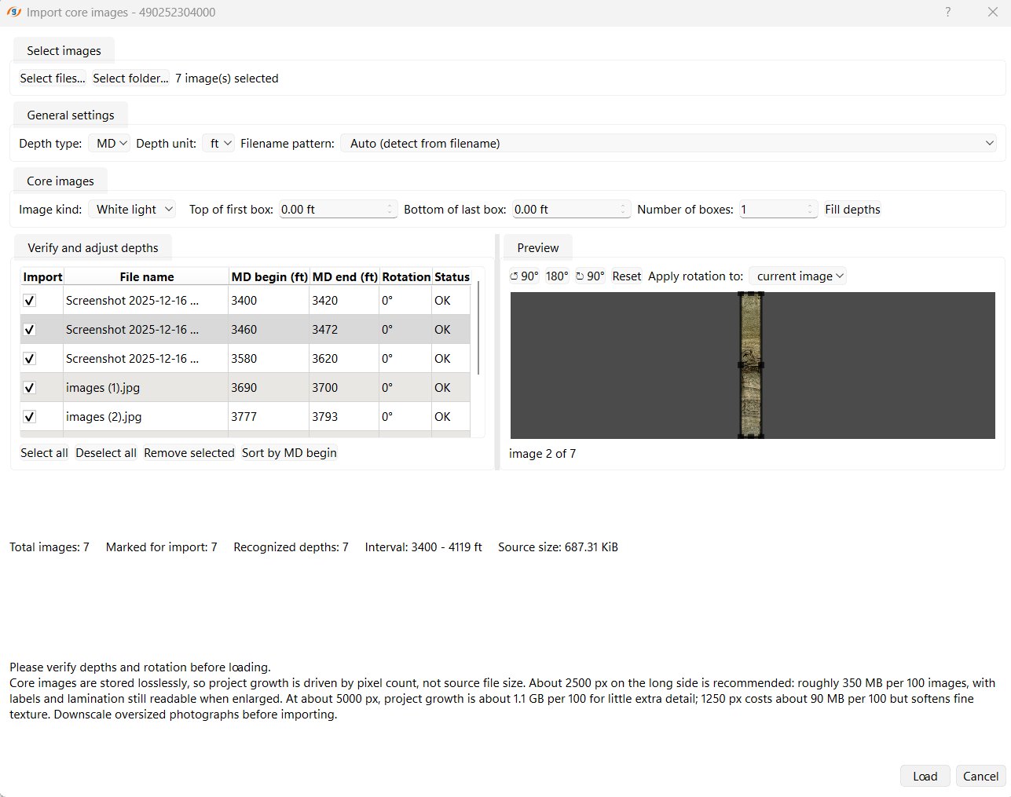The image size is (1011, 797).
Task: Click Remove selected button
Action: (x=189, y=453)
